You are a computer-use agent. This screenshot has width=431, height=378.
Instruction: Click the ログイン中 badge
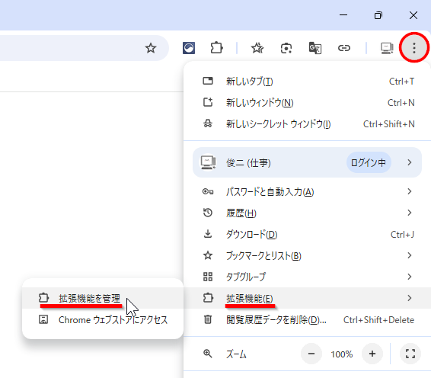pyautogui.click(x=369, y=162)
